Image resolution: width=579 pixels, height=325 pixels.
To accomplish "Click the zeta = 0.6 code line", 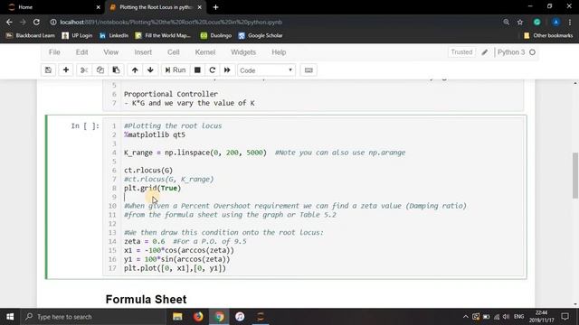I will 185,241.
